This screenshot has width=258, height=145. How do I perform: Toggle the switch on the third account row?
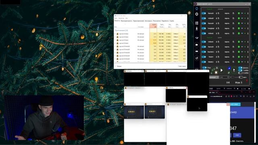point(204,23)
